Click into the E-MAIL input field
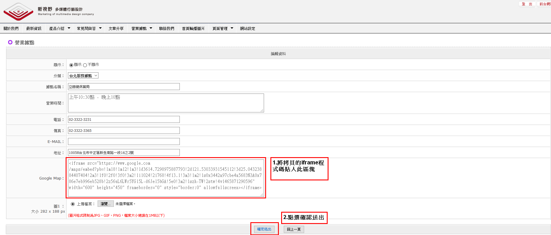The height and width of the screenshot is (235, 551). pyautogui.click(x=124, y=141)
